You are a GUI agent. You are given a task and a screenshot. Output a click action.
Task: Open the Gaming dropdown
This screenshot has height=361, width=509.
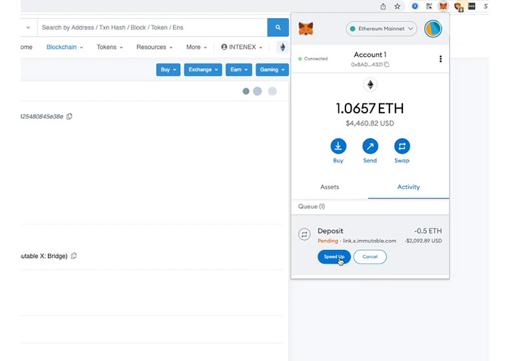[272, 69]
